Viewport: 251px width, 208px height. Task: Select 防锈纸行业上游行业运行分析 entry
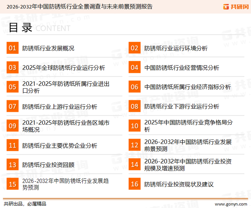(60, 107)
